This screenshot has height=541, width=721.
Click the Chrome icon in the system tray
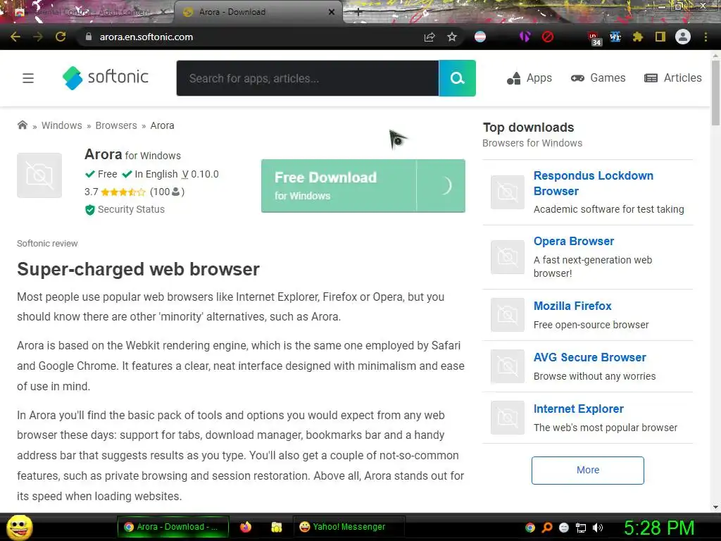(x=529, y=528)
